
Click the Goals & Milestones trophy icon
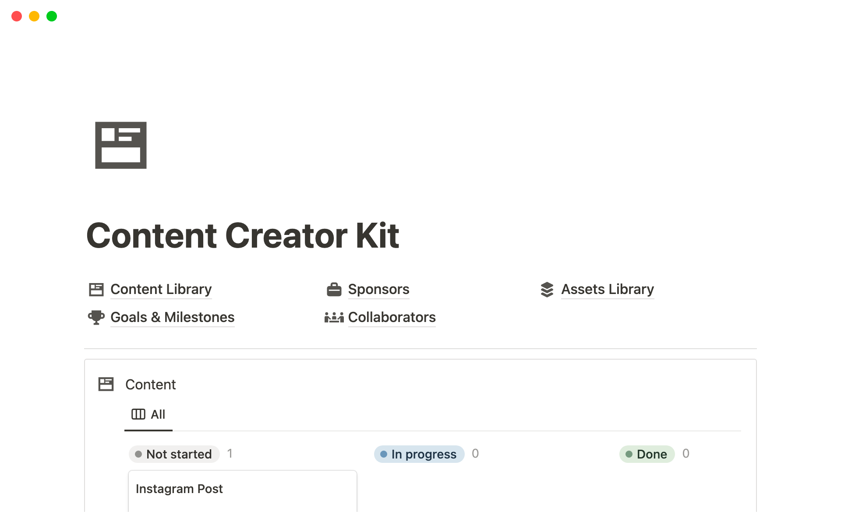[x=96, y=317]
